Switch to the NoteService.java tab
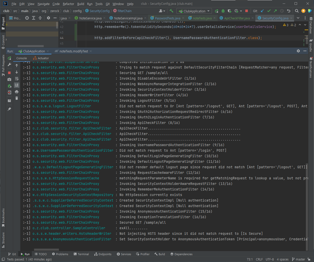The height and width of the screenshot is (262, 314). coord(90,18)
